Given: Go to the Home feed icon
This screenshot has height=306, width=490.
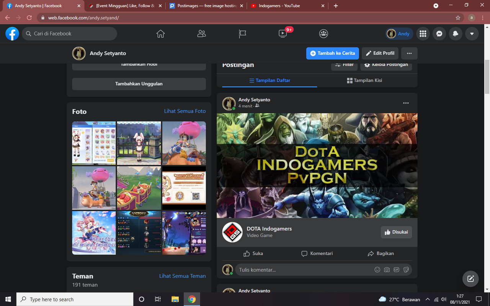Looking at the screenshot, I should pyautogui.click(x=160, y=34).
